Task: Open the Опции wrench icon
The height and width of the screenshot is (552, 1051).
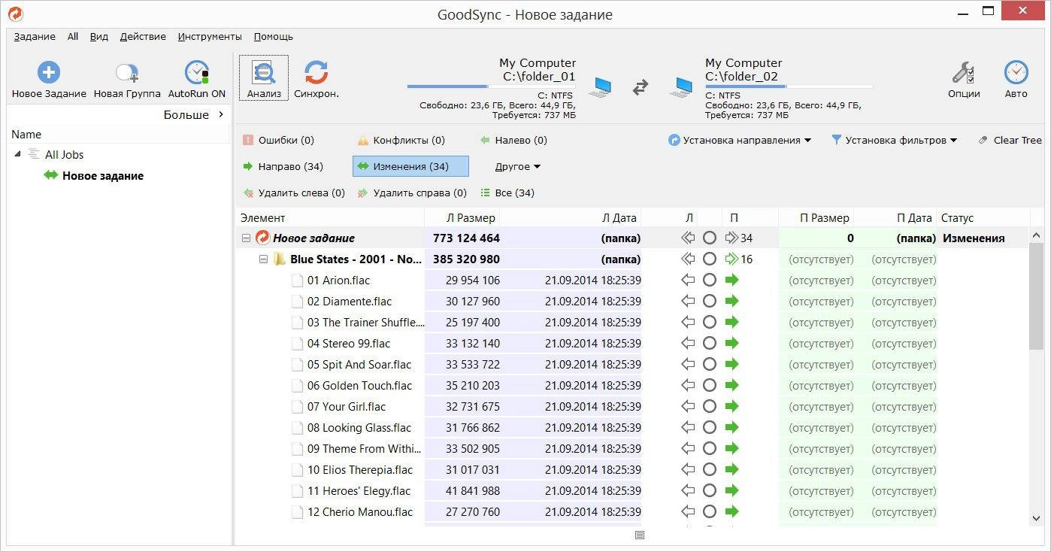Action: coord(963,72)
